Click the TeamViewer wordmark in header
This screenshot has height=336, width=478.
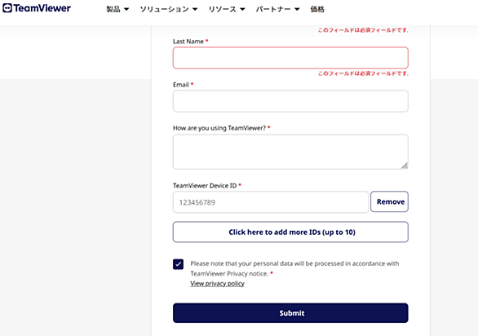[42, 8]
